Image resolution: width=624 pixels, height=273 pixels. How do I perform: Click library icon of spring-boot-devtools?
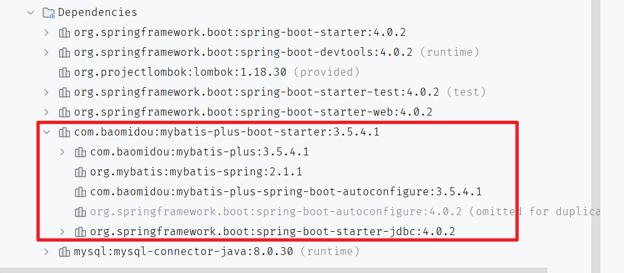[x=64, y=52]
